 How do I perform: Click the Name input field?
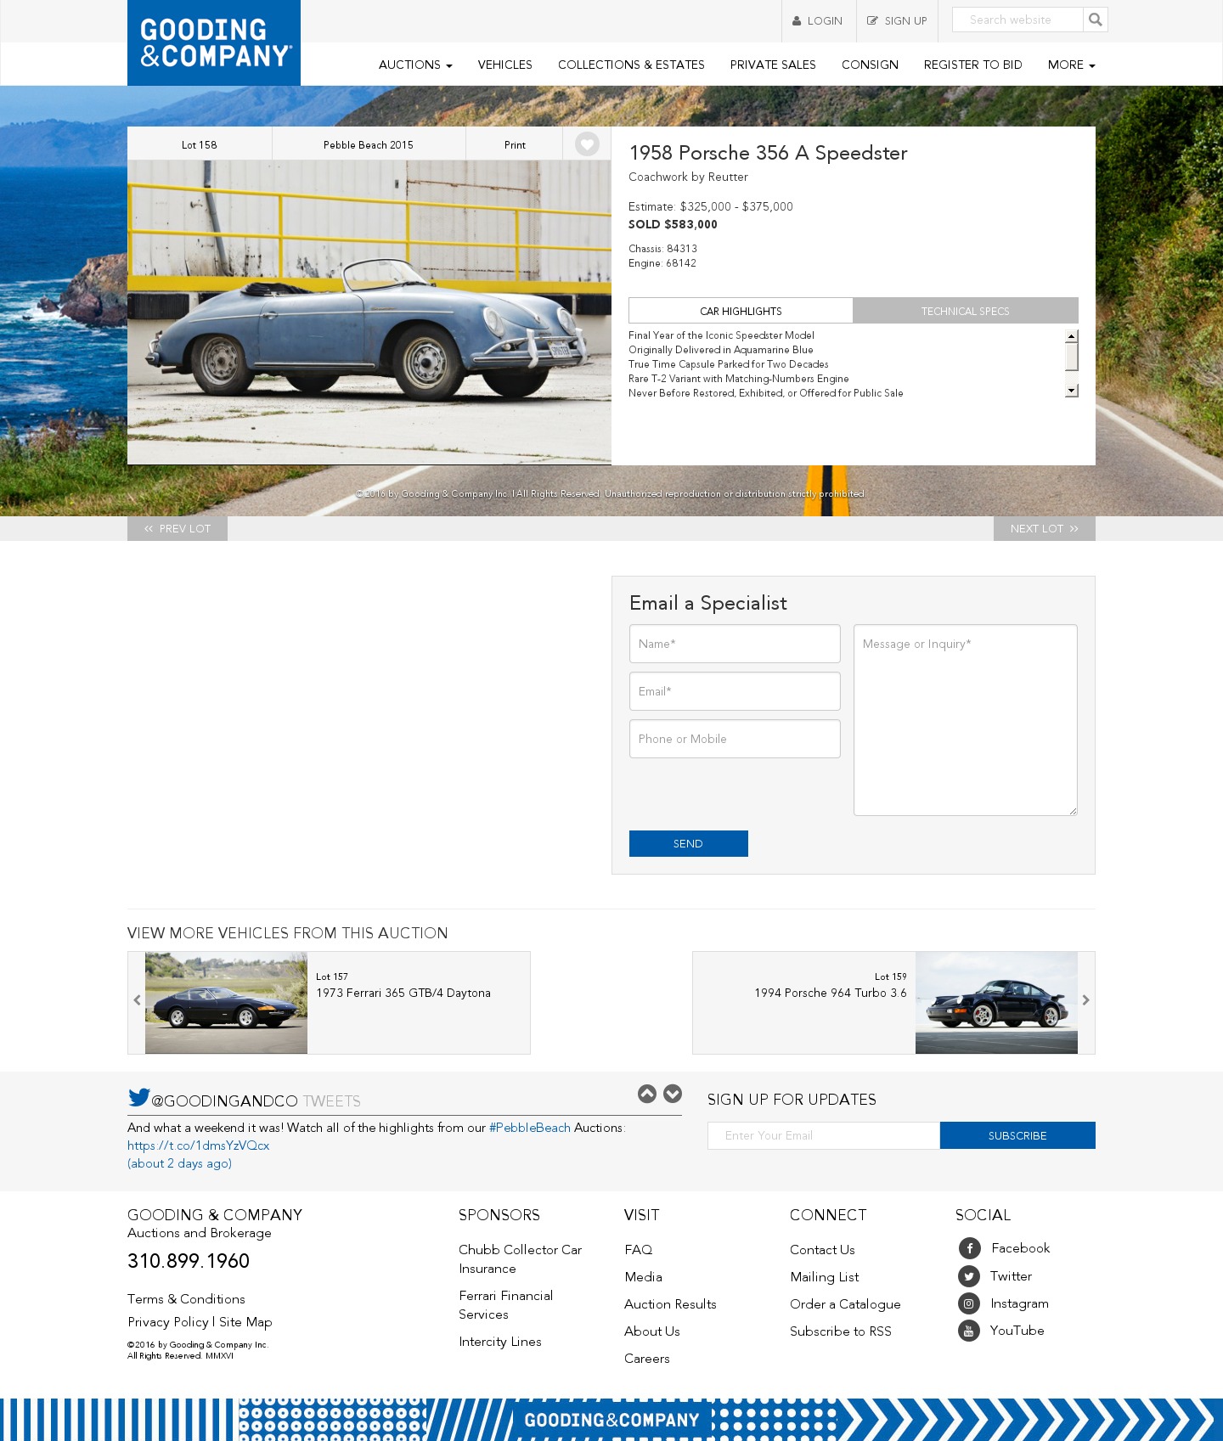(x=735, y=644)
